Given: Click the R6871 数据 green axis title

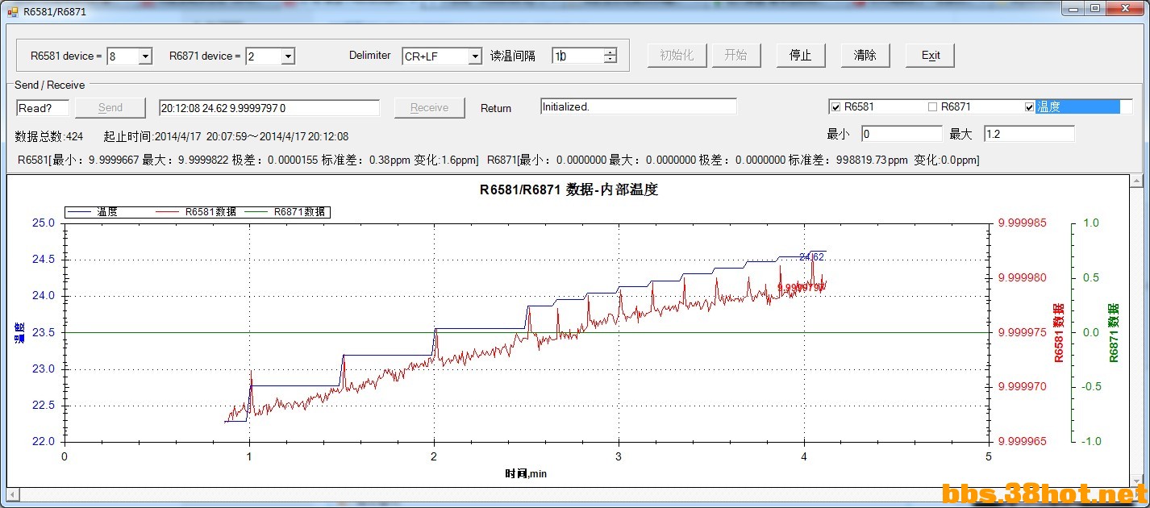Looking at the screenshot, I should click(1114, 333).
